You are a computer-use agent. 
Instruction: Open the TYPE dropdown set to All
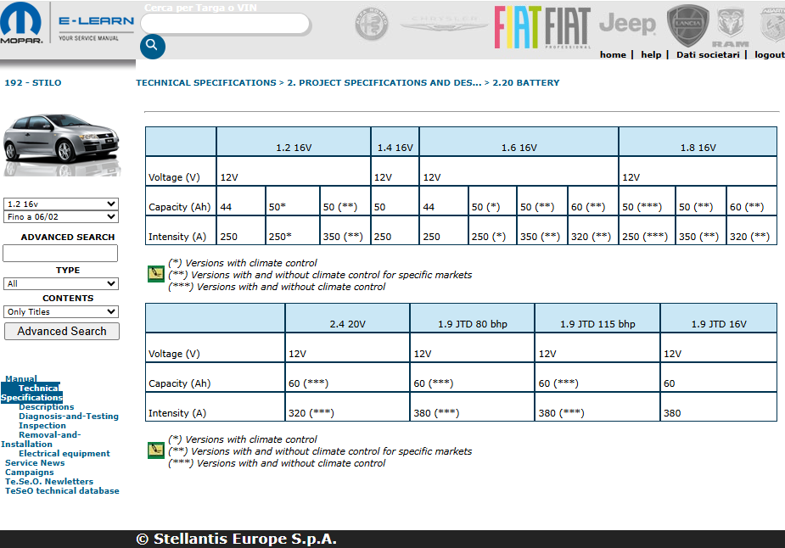click(x=60, y=283)
